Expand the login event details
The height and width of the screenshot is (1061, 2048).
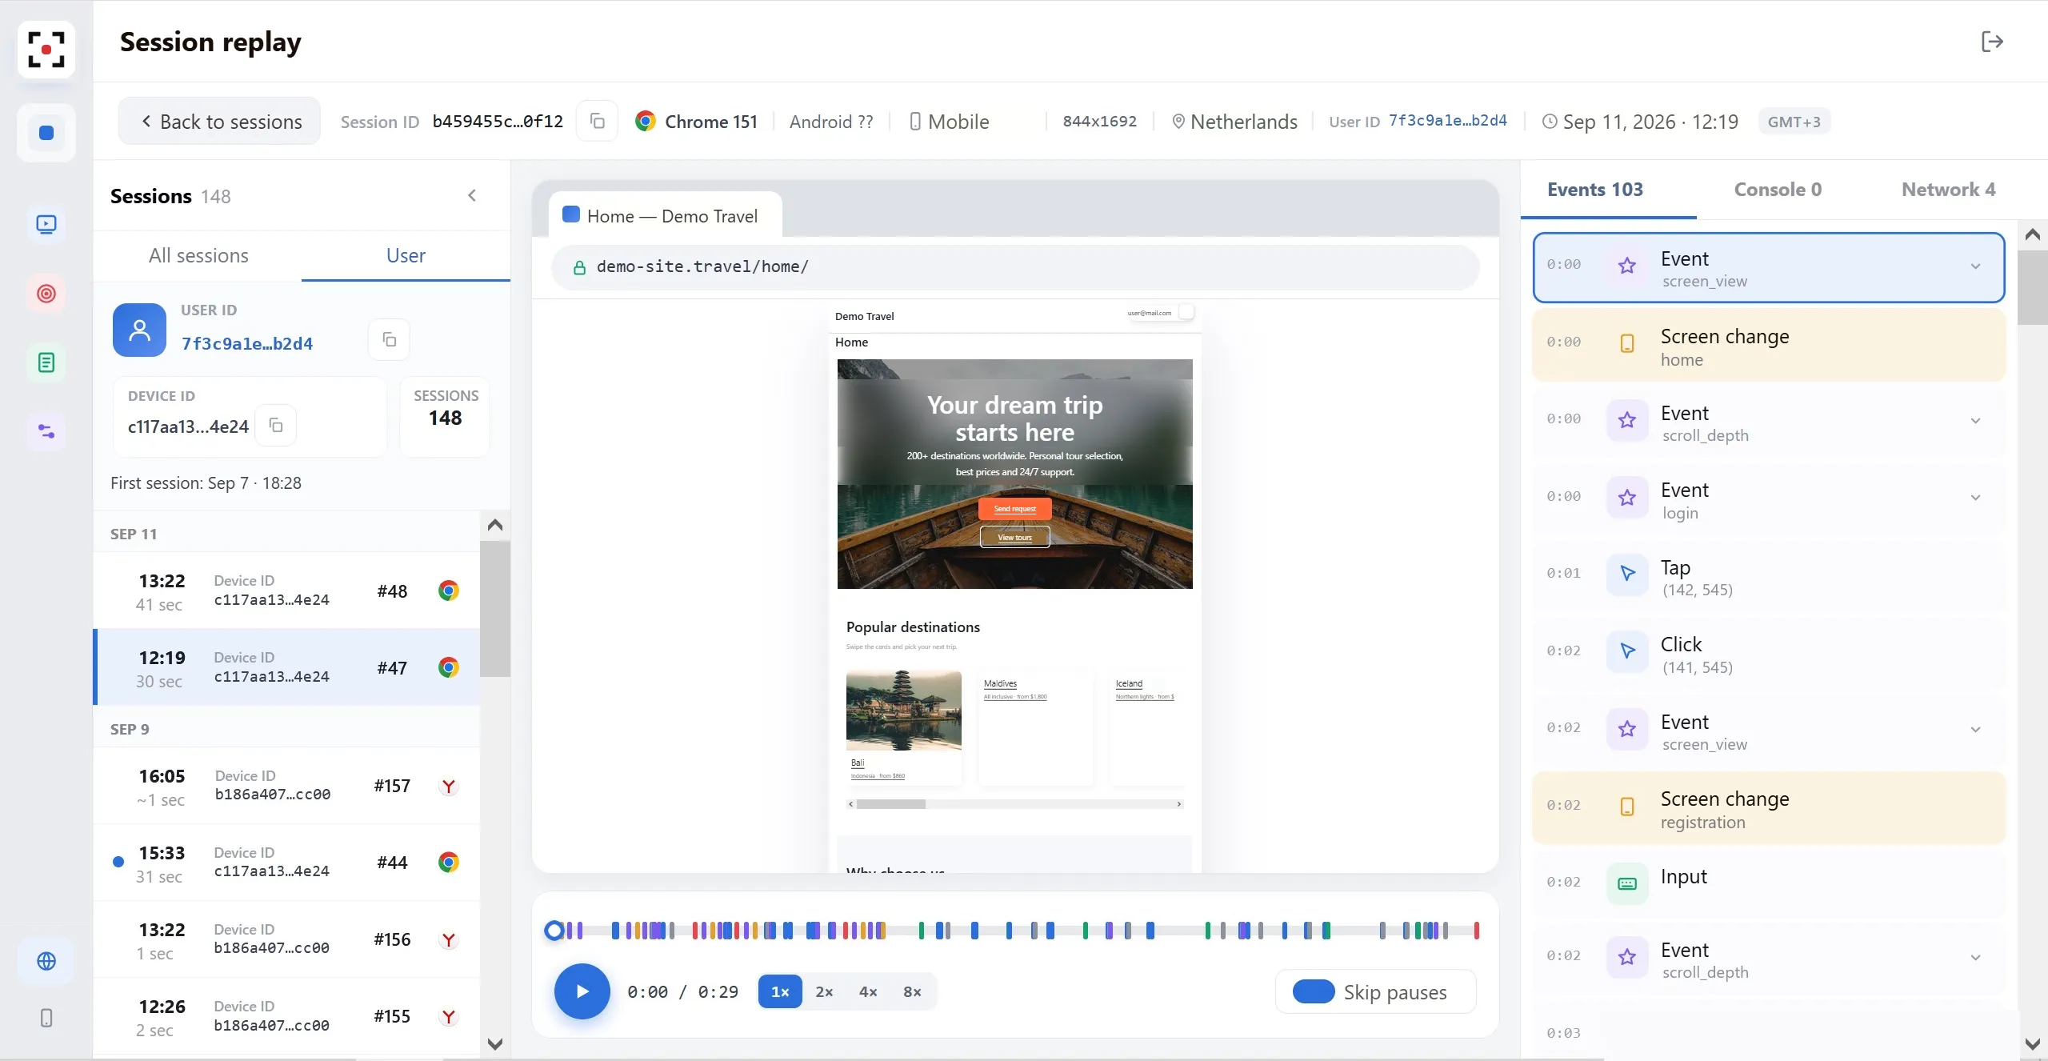[x=1975, y=498]
